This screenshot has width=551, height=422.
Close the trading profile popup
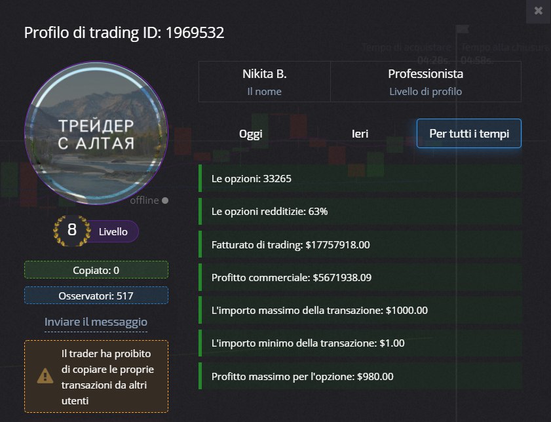(x=538, y=10)
